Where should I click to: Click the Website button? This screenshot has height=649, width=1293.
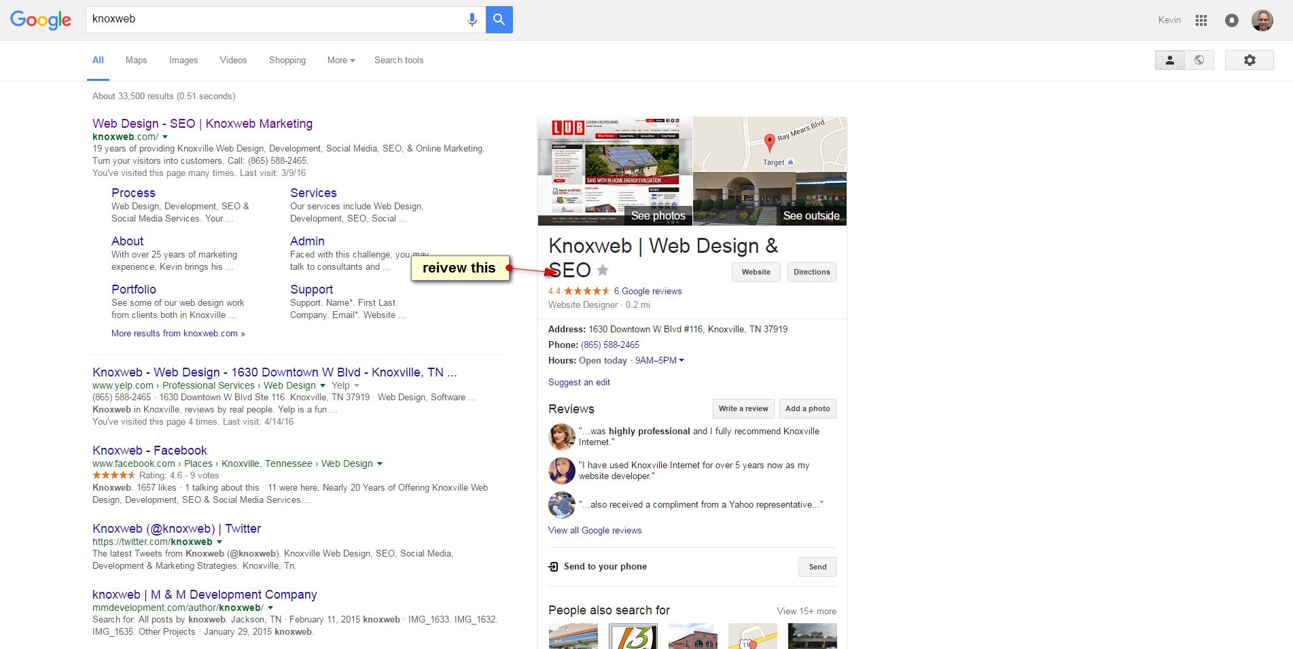point(756,272)
